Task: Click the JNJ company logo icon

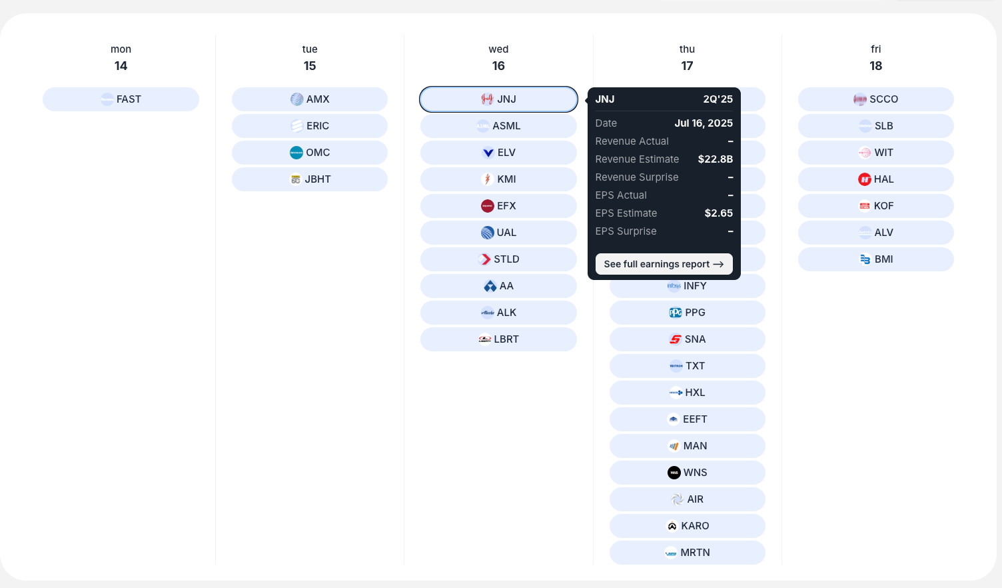Action: pos(488,99)
